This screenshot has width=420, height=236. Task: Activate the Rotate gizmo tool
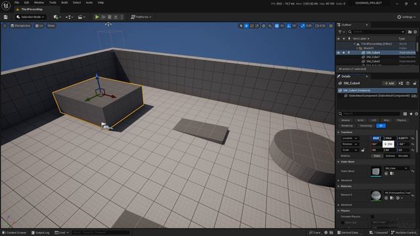click(x=252, y=26)
